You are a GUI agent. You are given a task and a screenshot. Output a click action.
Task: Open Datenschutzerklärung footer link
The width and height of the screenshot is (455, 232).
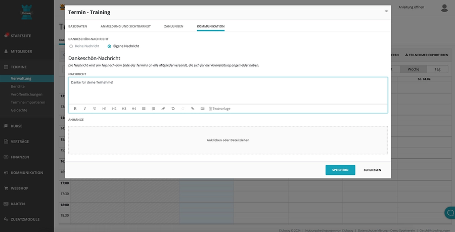pyautogui.click(x=386, y=230)
